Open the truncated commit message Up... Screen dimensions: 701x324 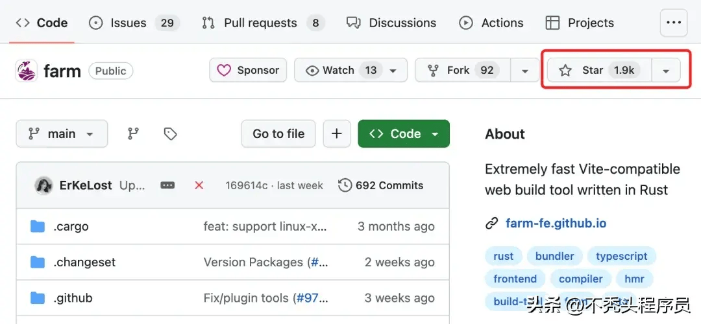click(132, 185)
